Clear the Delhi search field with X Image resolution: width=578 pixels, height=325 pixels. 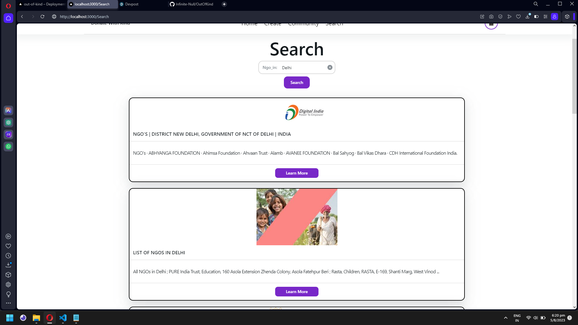[330, 67]
